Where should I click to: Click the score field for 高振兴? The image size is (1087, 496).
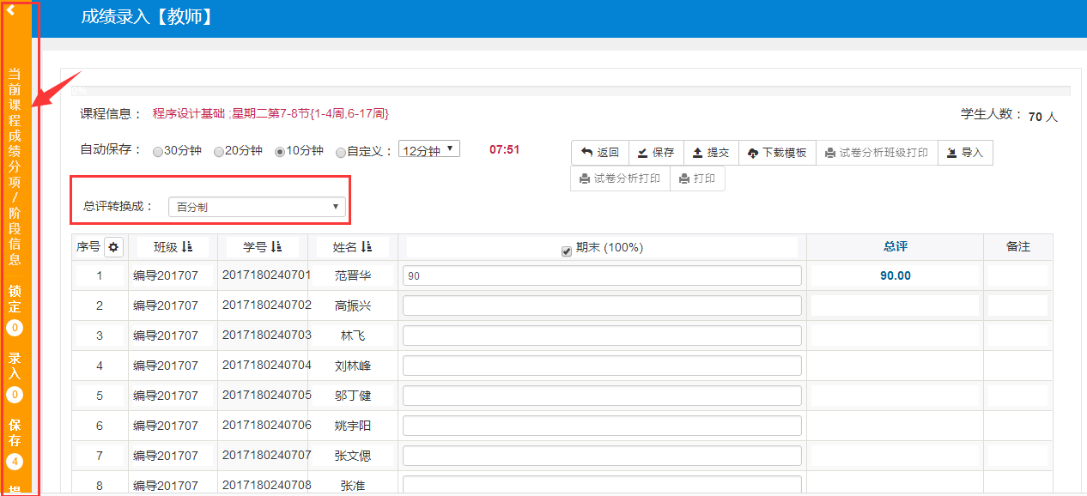coord(602,305)
